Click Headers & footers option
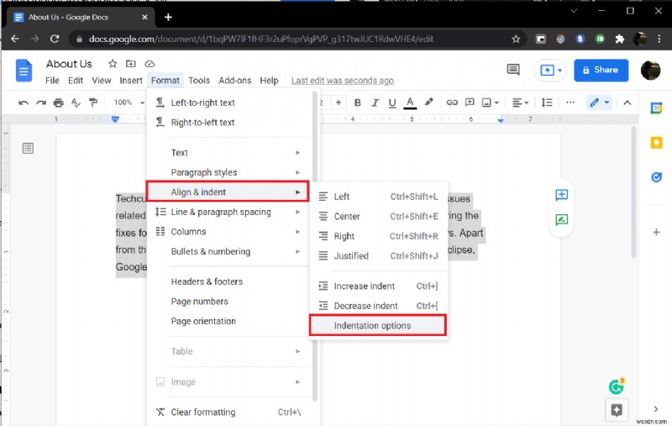Screen dimensions: 672x426 228,281
